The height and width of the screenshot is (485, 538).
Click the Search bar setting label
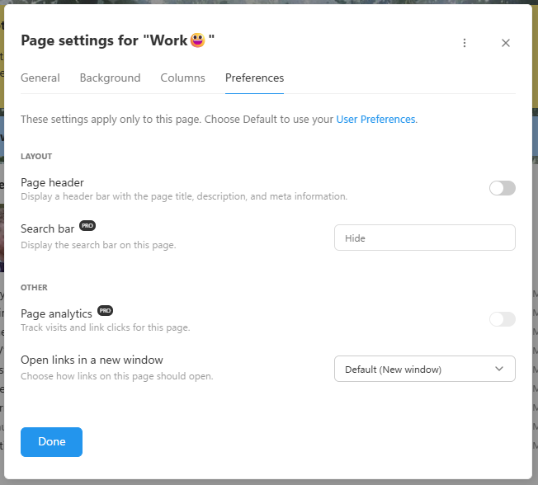tap(47, 228)
